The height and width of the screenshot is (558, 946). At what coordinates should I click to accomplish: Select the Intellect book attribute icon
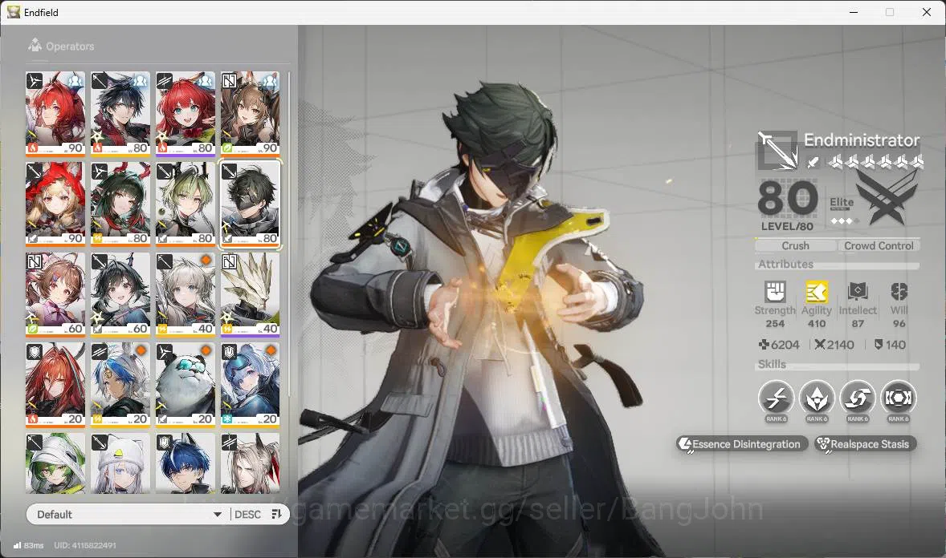[858, 292]
